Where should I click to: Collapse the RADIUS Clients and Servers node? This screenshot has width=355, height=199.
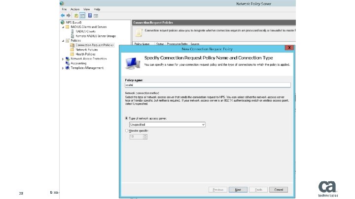tap(63, 27)
